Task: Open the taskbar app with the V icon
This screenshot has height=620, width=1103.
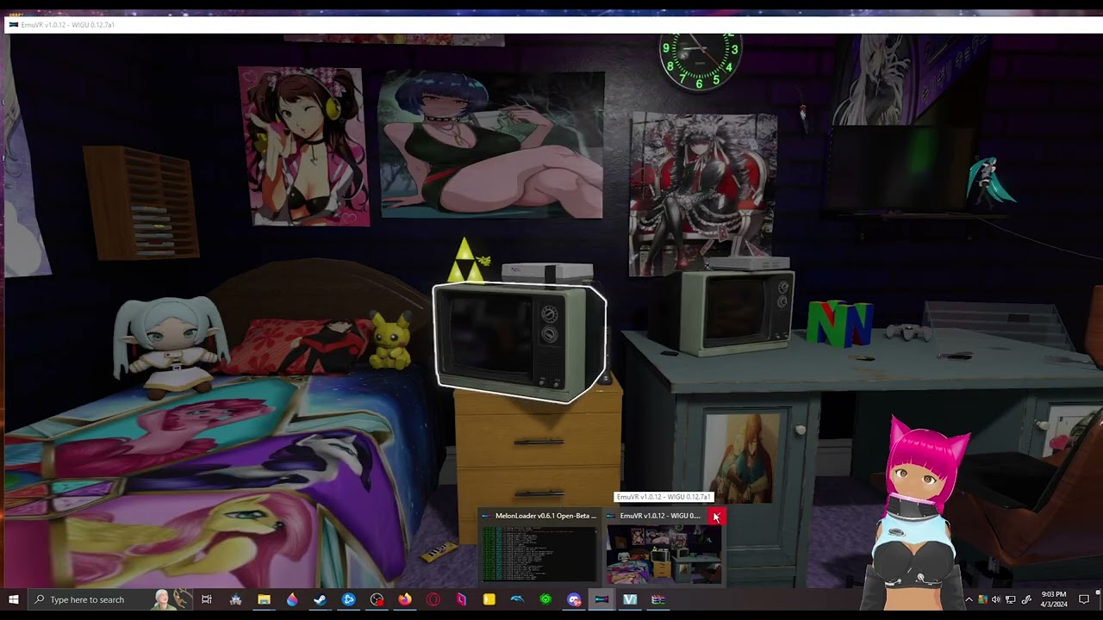Action: 630,599
